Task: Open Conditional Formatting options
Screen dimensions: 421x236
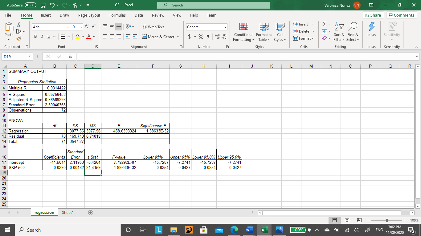Action: click(243, 32)
